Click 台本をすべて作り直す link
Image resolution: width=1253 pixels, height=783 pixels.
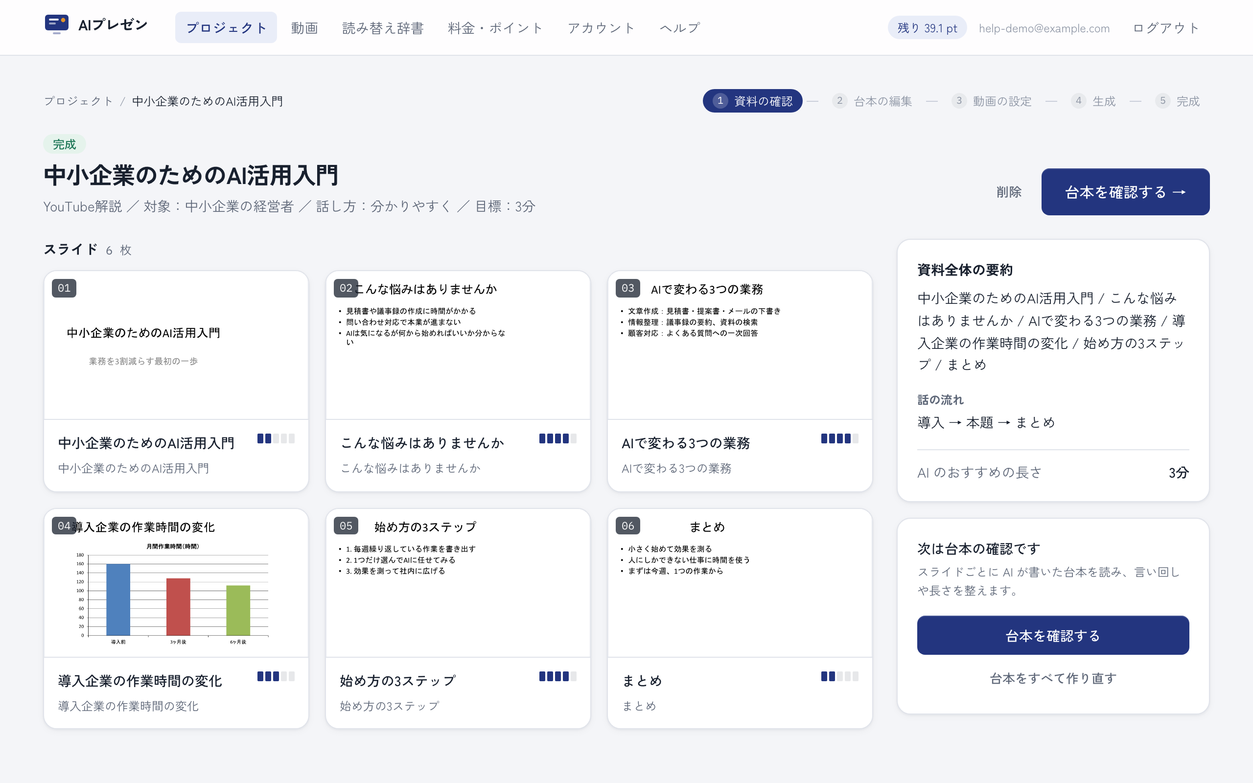(x=1053, y=678)
